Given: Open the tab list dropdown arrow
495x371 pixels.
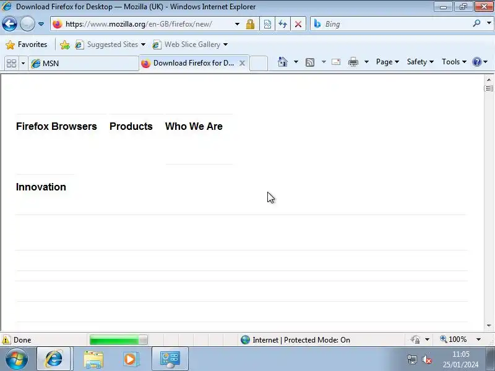Looking at the screenshot, I should (x=23, y=64).
